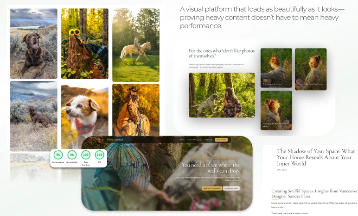The height and width of the screenshot is (216, 358).
Task: Click the SEO score gauge
Action: point(99,155)
